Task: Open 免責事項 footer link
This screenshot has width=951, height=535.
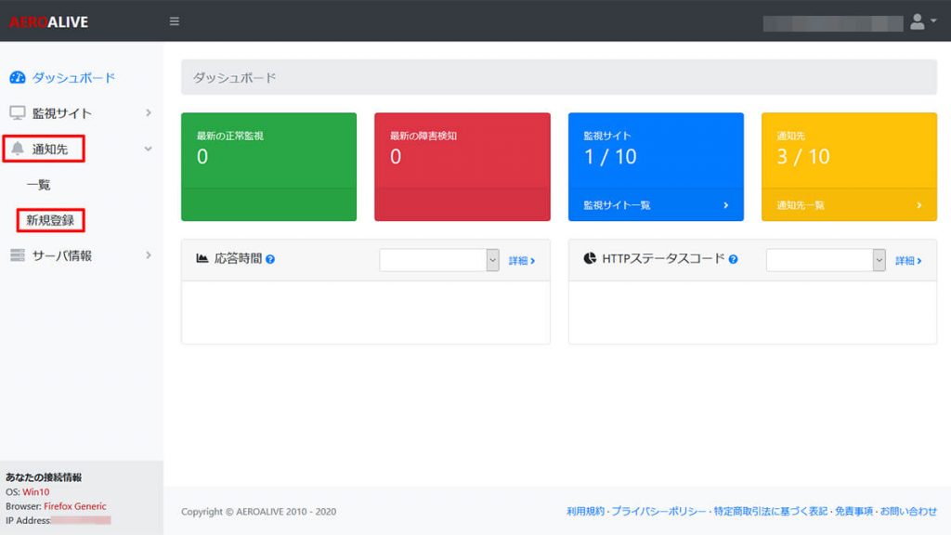Action: click(x=853, y=512)
